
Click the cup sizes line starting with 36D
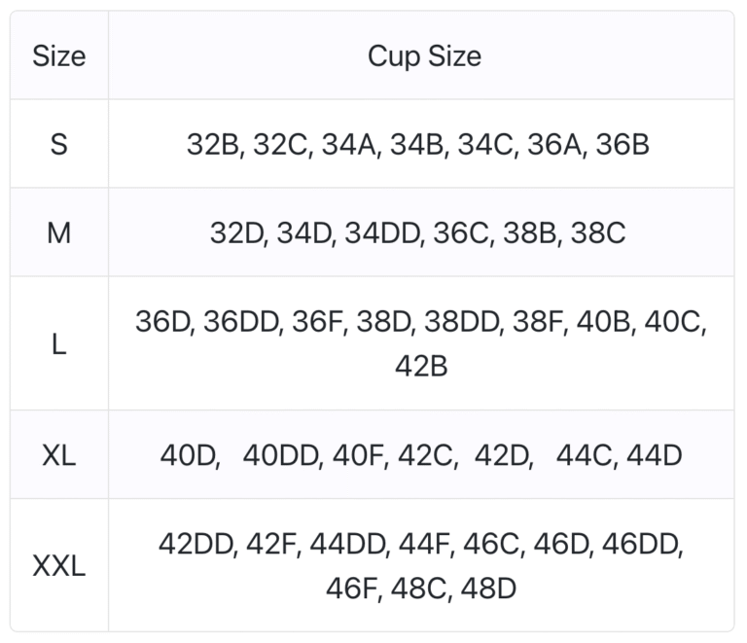[x=421, y=321]
